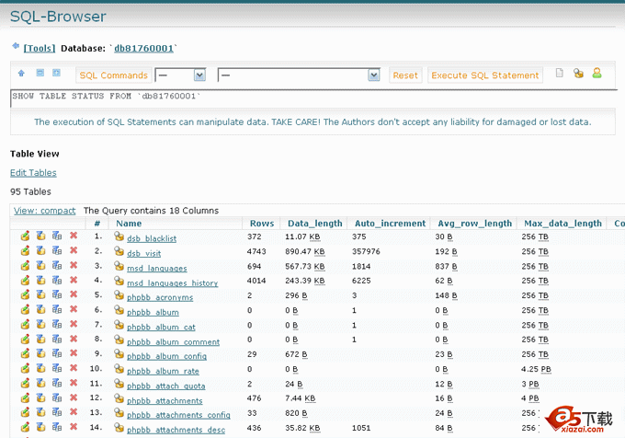Open the small dropdown next to SQL Commands
Image resolution: width=625 pixels, height=438 pixels.
point(180,75)
